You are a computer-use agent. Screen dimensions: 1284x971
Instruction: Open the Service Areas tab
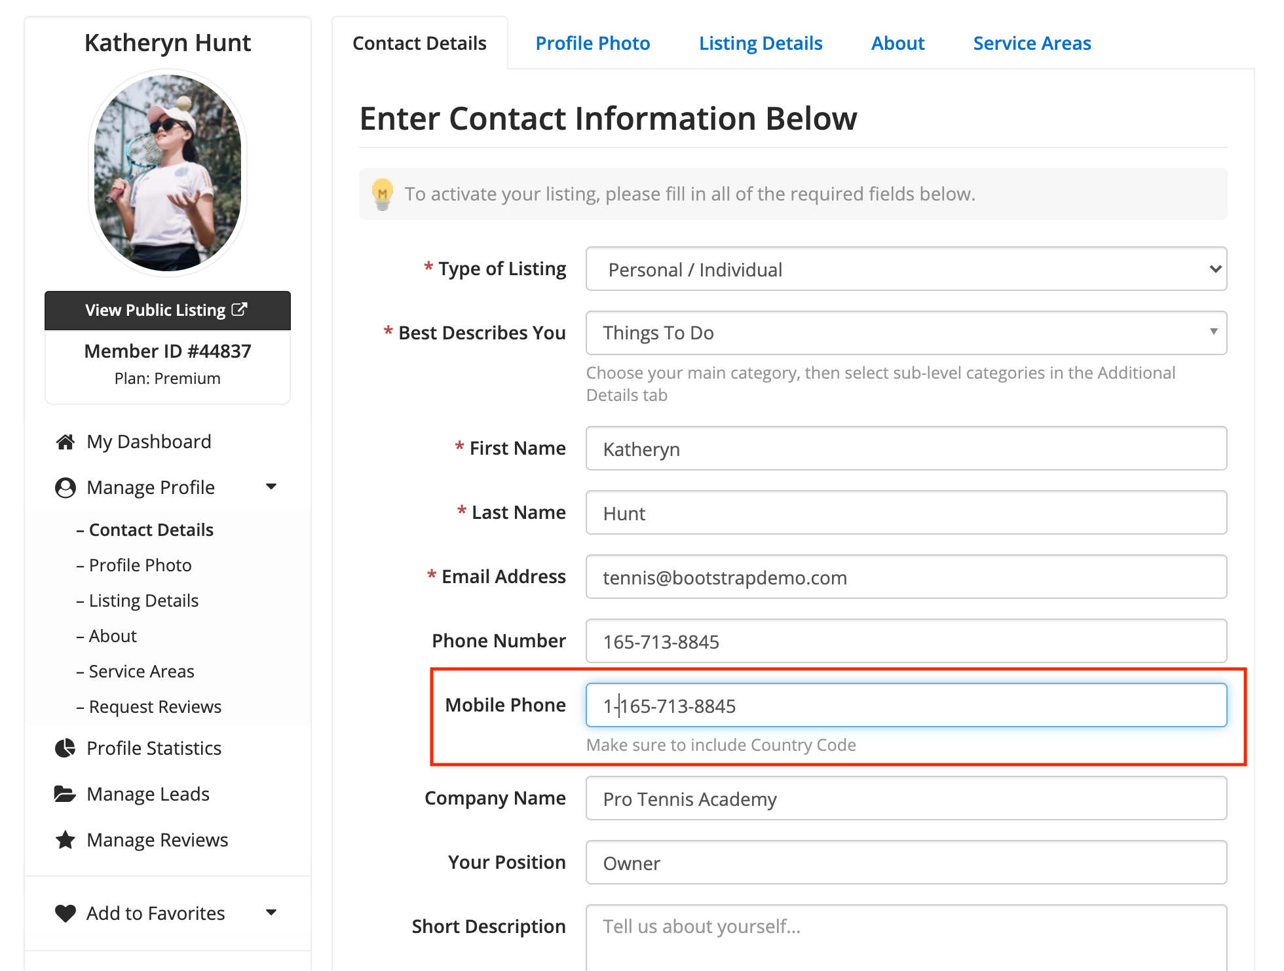(1032, 43)
